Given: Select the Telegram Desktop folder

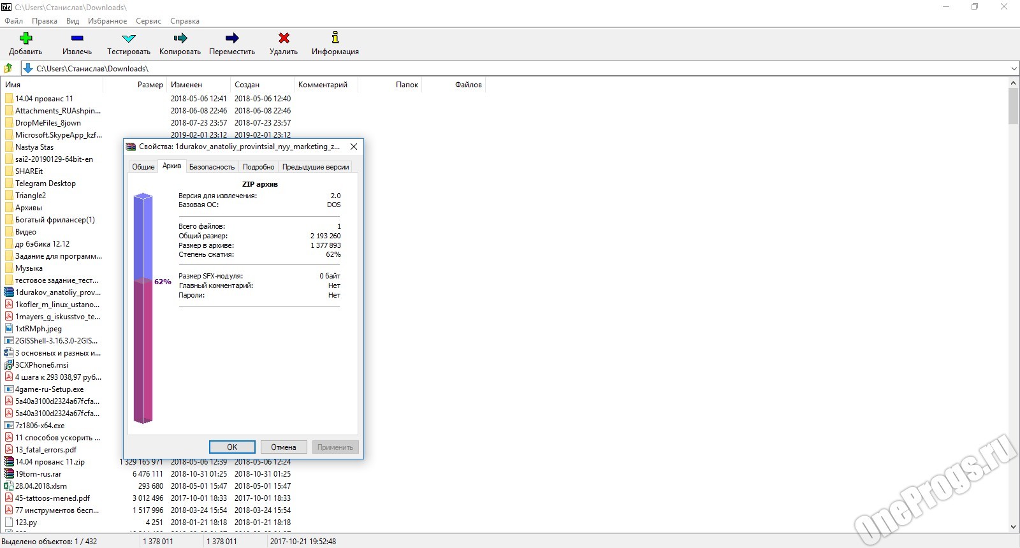Looking at the screenshot, I should pos(45,184).
